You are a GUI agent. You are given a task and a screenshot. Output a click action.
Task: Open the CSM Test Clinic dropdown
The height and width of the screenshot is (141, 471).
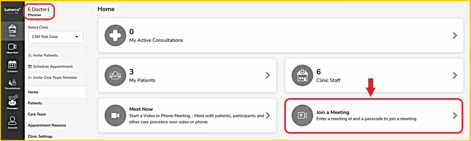click(55, 37)
